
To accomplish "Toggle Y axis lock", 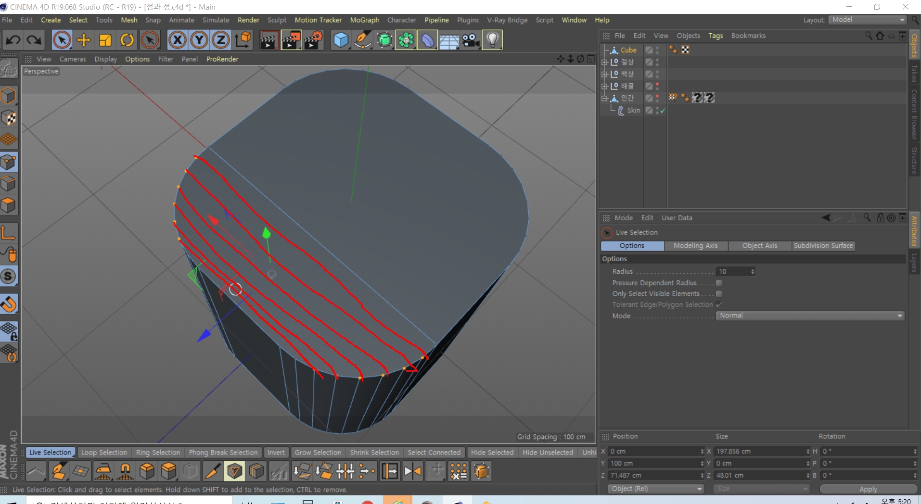I will [x=199, y=40].
